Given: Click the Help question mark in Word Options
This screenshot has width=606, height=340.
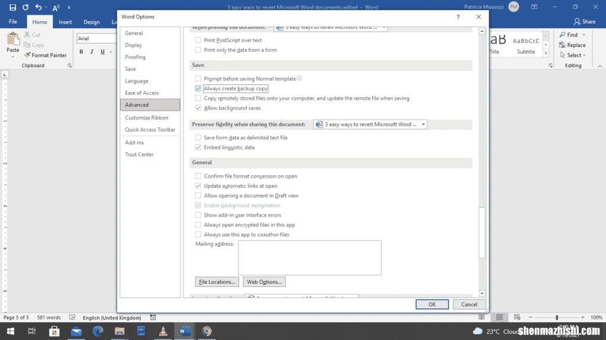Looking at the screenshot, I should (x=458, y=17).
